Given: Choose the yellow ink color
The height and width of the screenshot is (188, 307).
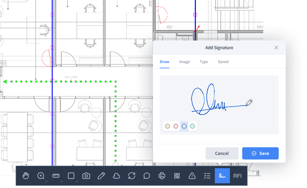Looking at the screenshot, I should [167, 126].
